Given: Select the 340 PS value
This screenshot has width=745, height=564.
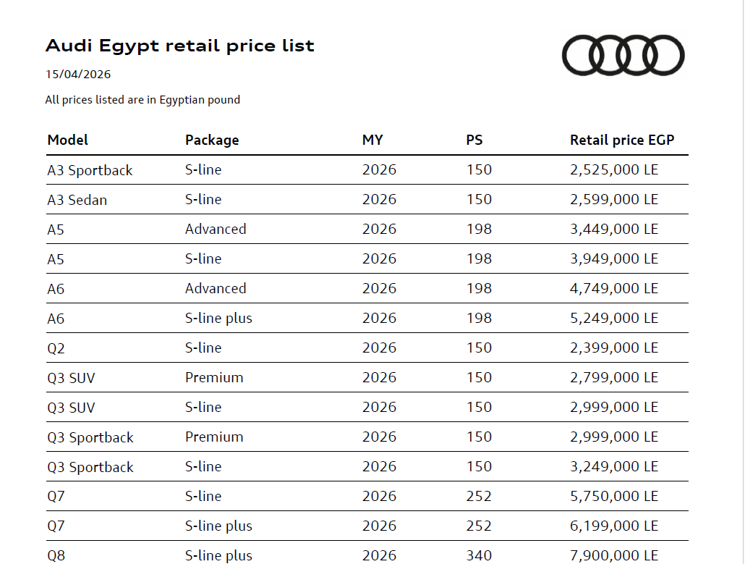Looking at the screenshot, I should pos(479,556).
